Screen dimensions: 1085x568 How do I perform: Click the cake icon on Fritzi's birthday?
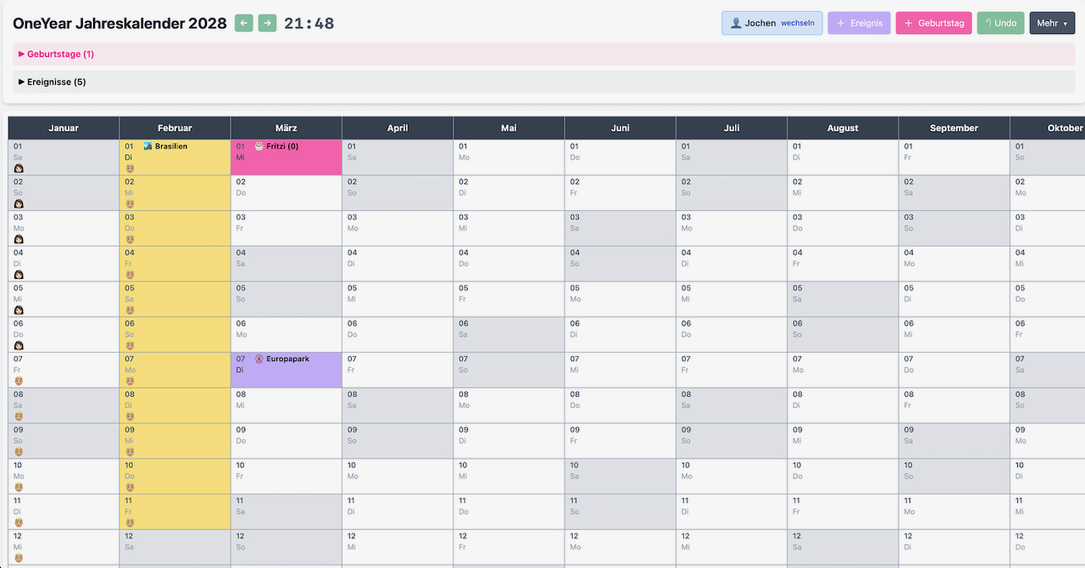point(258,147)
